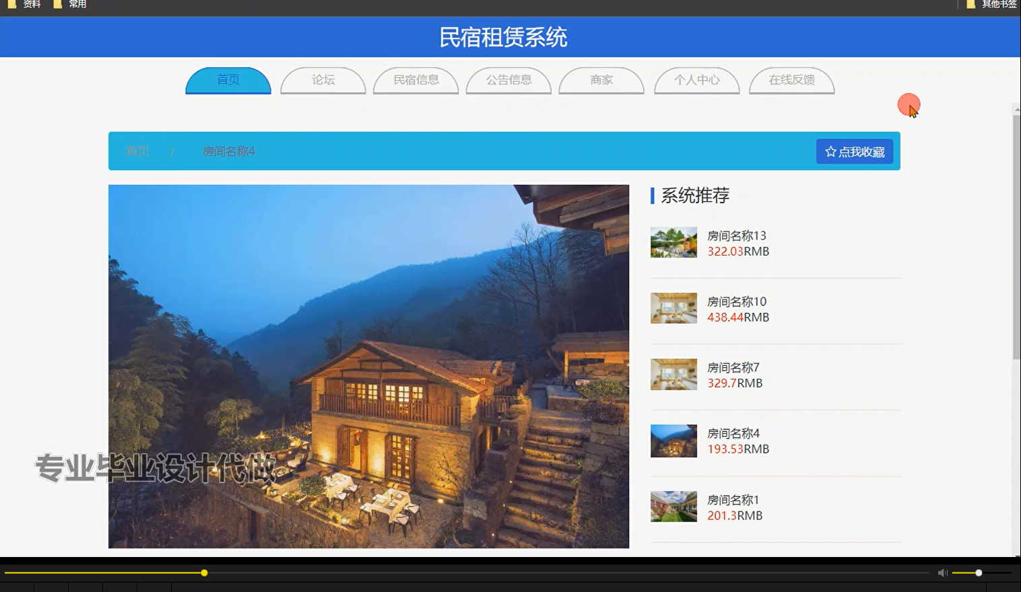Open the 民宿信息 tab
Viewport: 1021px width, 592px height.
click(x=416, y=79)
